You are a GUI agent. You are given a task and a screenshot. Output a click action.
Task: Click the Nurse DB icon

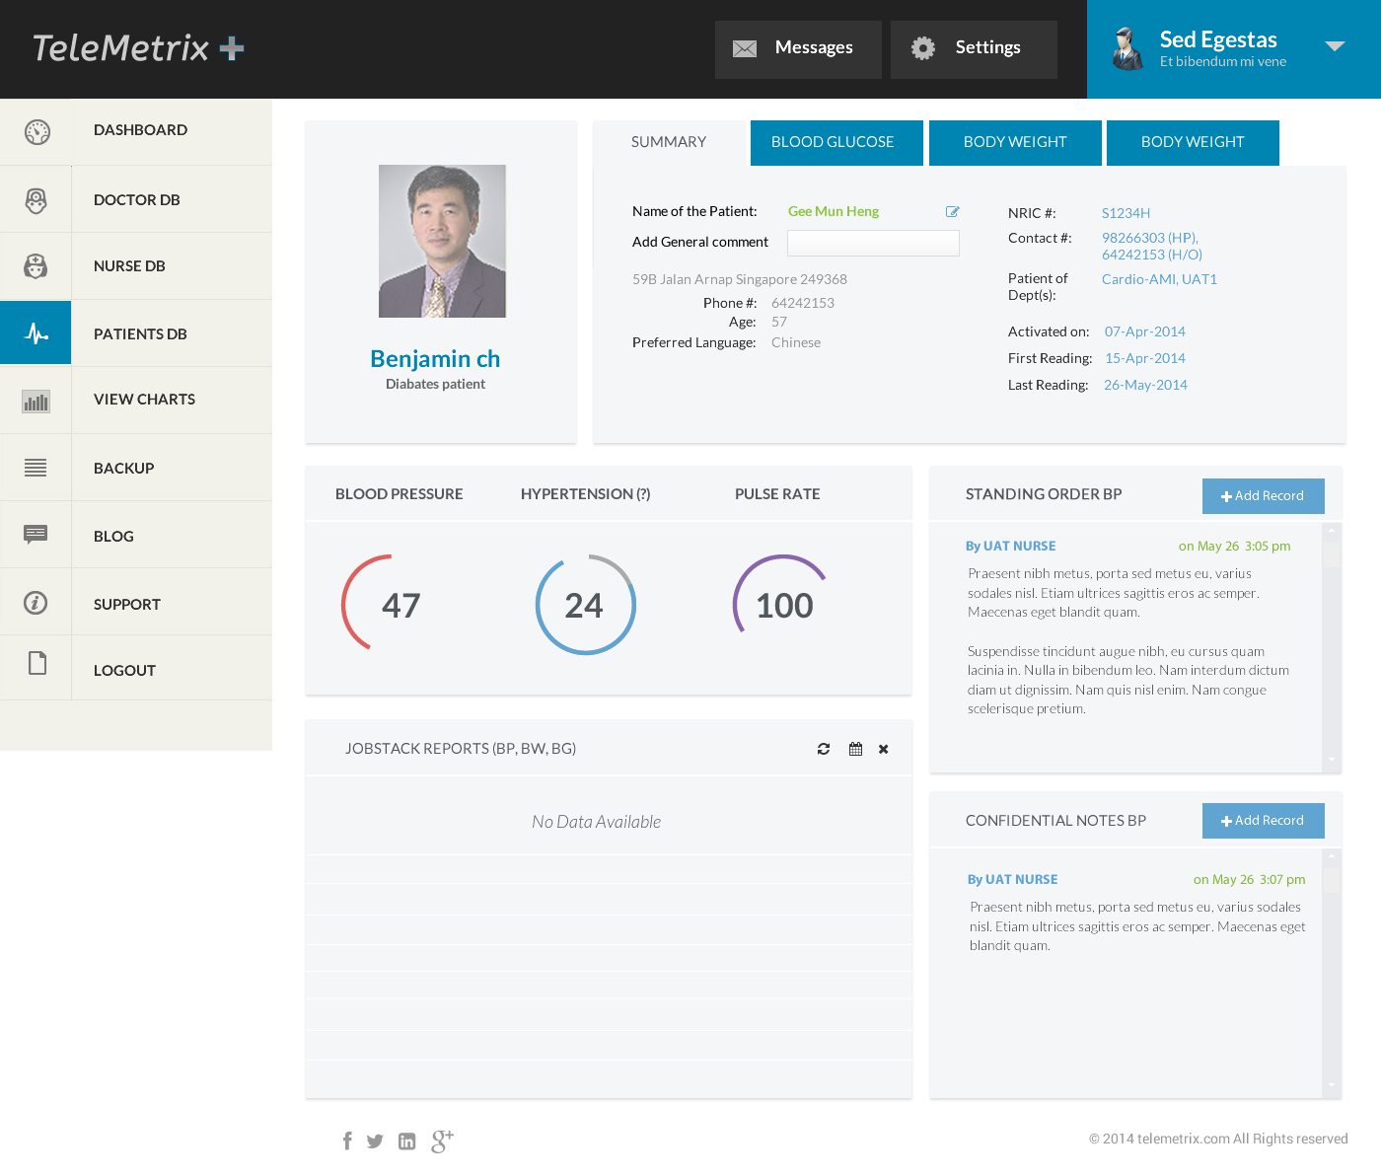36,266
